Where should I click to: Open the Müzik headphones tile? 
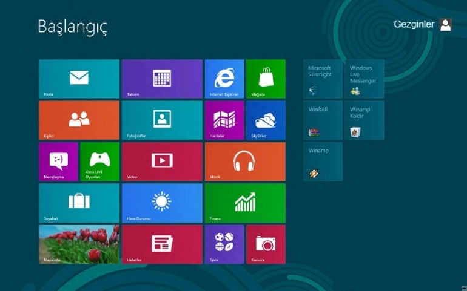click(245, 162)
